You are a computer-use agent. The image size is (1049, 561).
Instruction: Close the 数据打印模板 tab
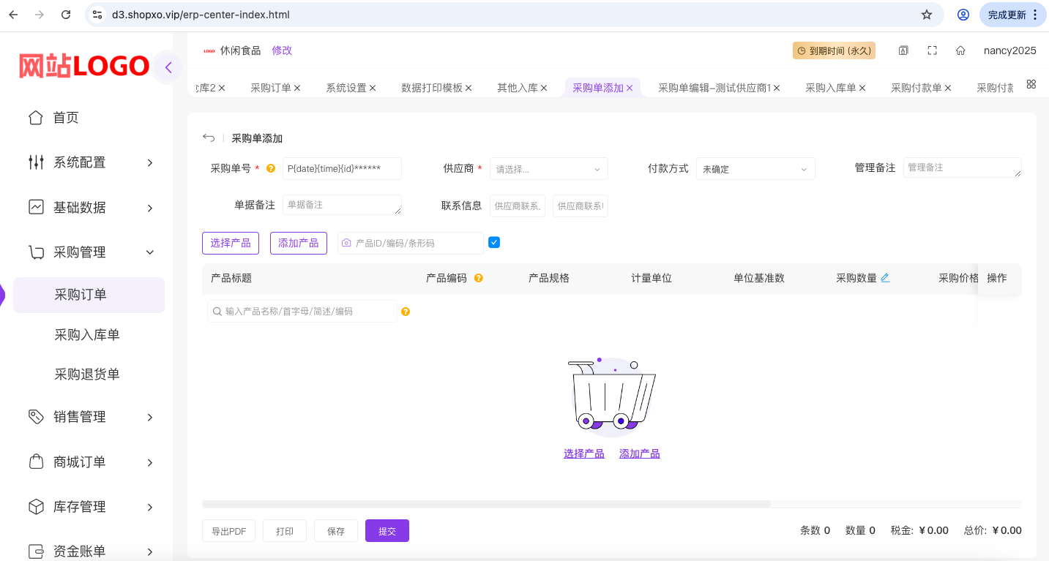pos(468,88)
